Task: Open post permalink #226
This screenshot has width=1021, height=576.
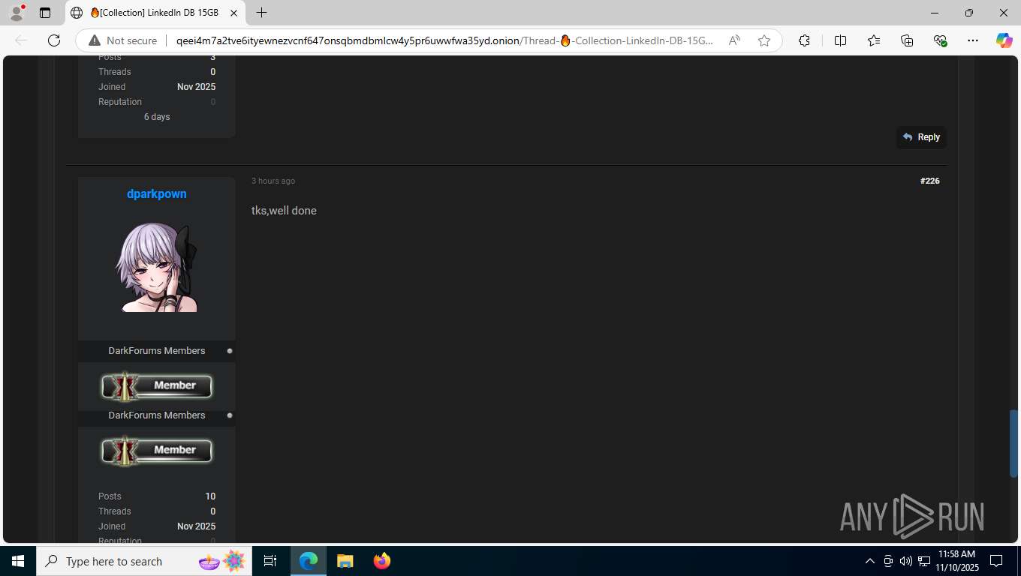Action: [930, 181]
